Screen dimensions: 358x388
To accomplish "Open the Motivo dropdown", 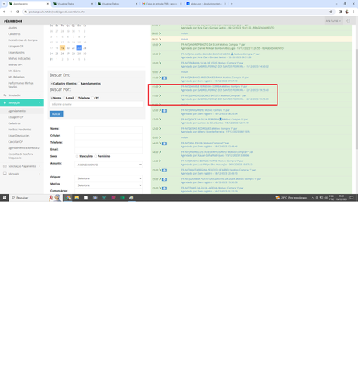I will (x=108, y=185).
